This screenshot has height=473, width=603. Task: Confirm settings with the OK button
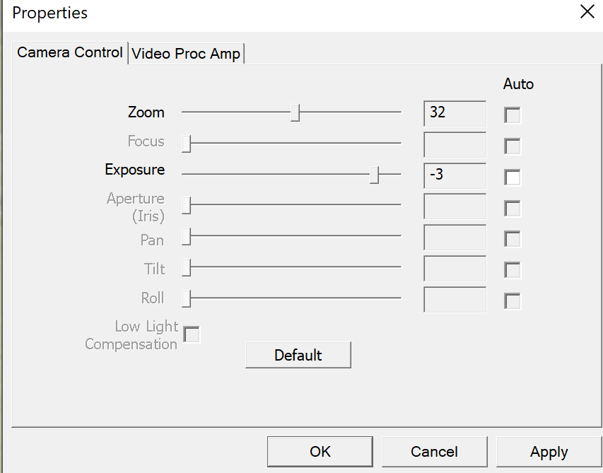320,452
